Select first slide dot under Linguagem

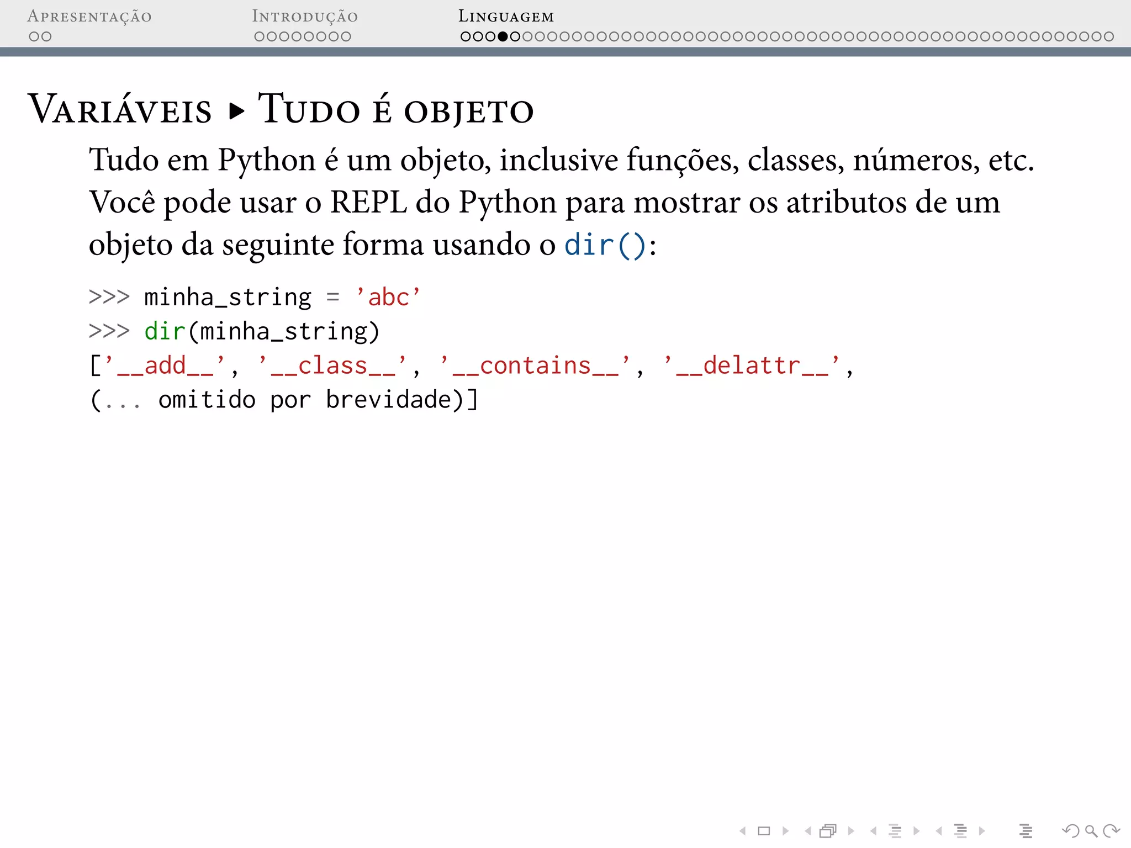[466, 36]
